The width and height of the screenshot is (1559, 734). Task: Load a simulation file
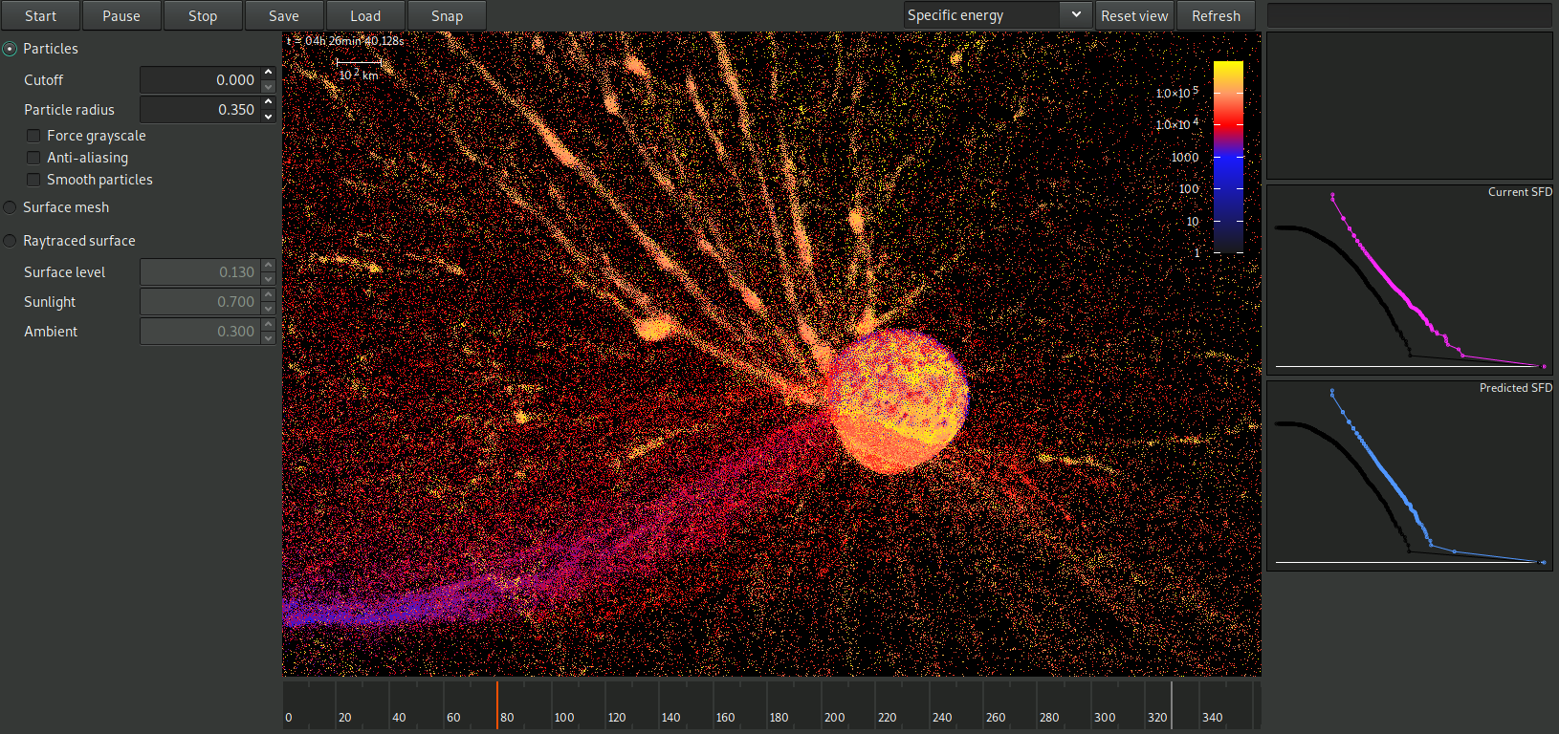pos(365,16)
